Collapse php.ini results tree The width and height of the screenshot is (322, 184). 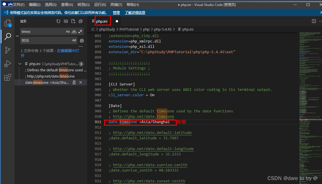click(x=20, y=64)
